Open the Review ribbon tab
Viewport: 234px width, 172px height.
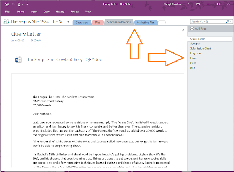[75, 12]
